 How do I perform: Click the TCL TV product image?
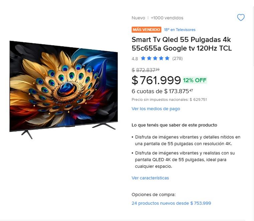click(63, 90)
